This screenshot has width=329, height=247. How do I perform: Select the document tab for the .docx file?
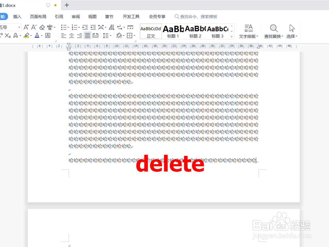click(x=30, y=5)
